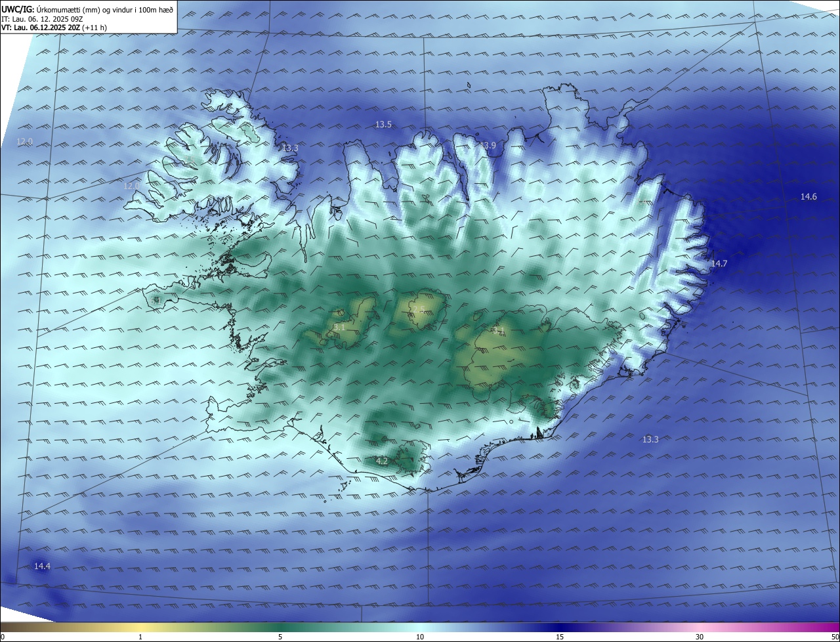The height and width of the screenshot is (642, 840).
Task: Click the 1 tick on color scale
Action: pos(140,637)
